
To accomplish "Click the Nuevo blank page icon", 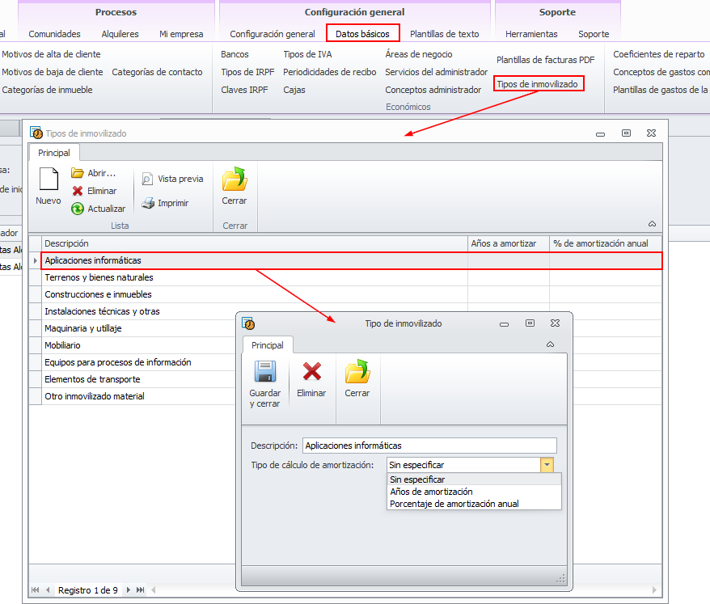I will click(49, 179).
